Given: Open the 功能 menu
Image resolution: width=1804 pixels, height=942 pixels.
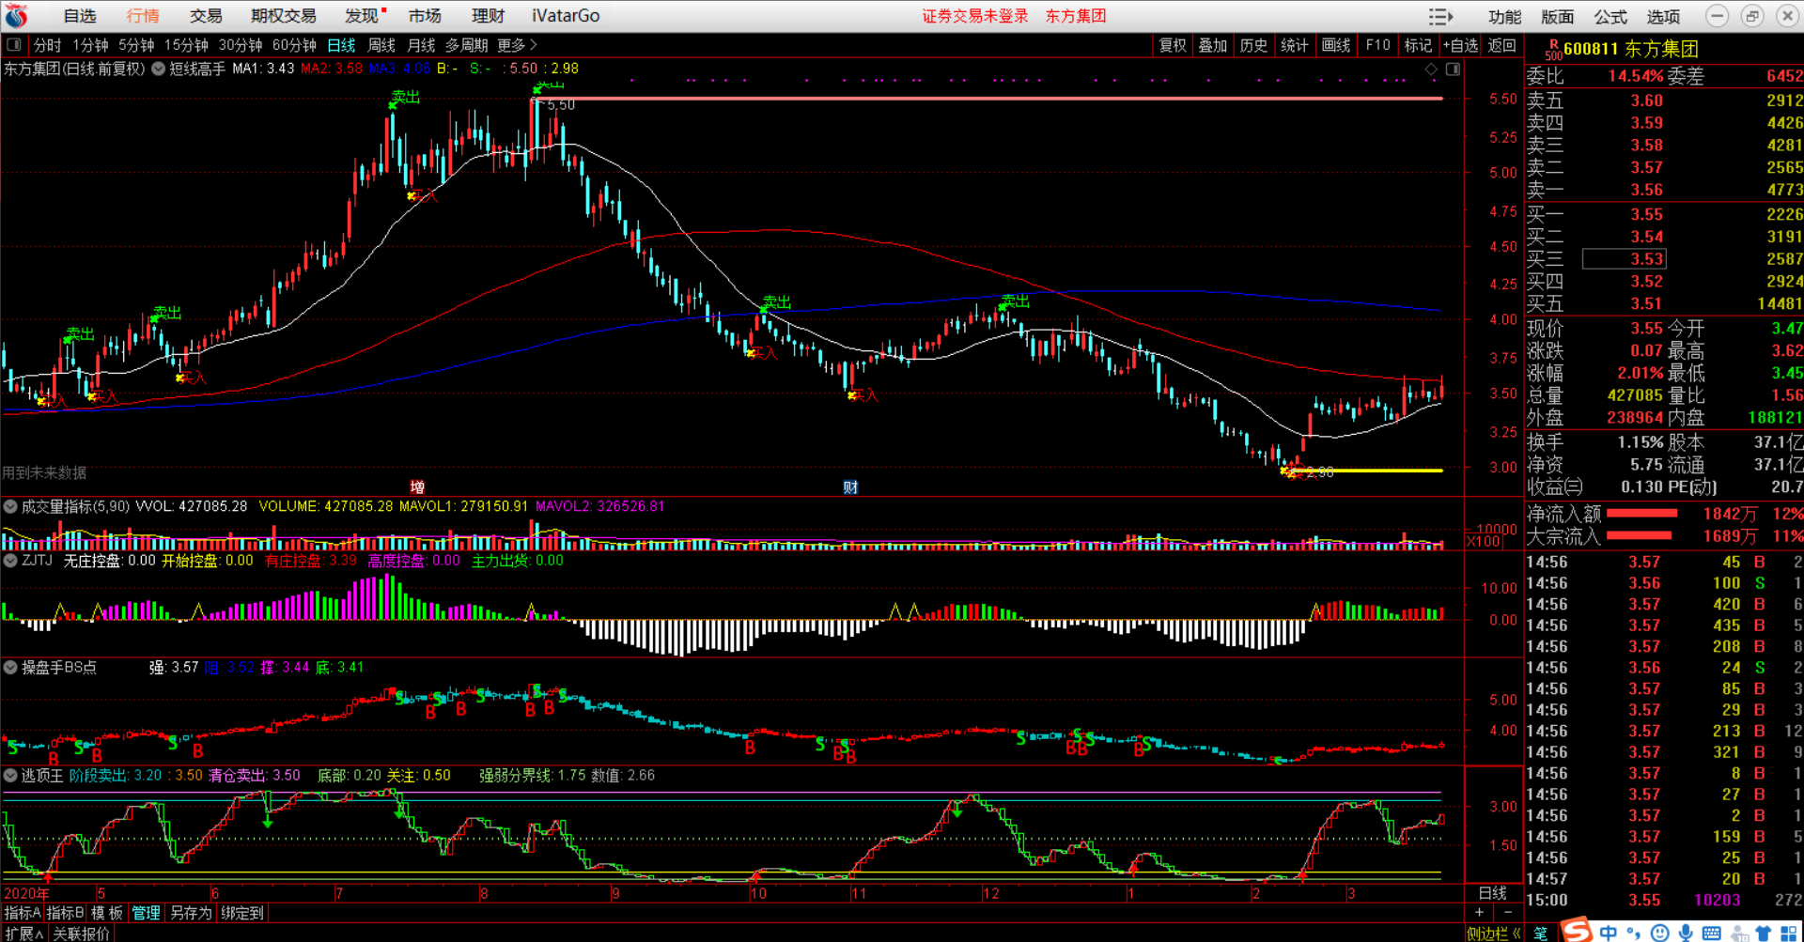Looking at the screenshot, I should (1504, 17).
